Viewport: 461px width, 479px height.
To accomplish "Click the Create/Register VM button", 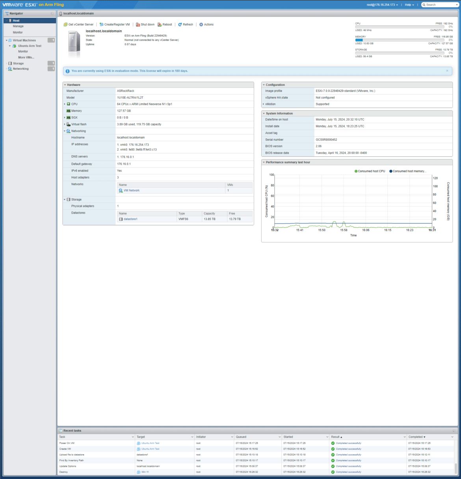I will (115, 24).
